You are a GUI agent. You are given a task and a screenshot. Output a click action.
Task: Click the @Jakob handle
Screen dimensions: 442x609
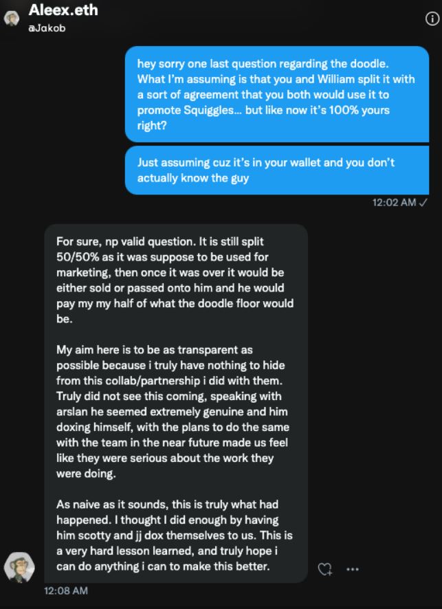[x=47, y=28]
